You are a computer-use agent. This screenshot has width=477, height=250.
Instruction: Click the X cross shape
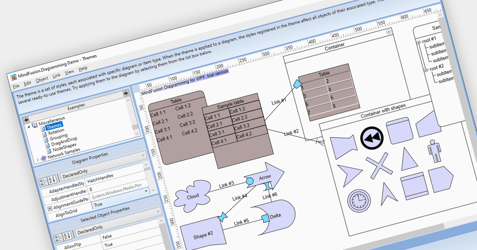click(x=379, y=165)
